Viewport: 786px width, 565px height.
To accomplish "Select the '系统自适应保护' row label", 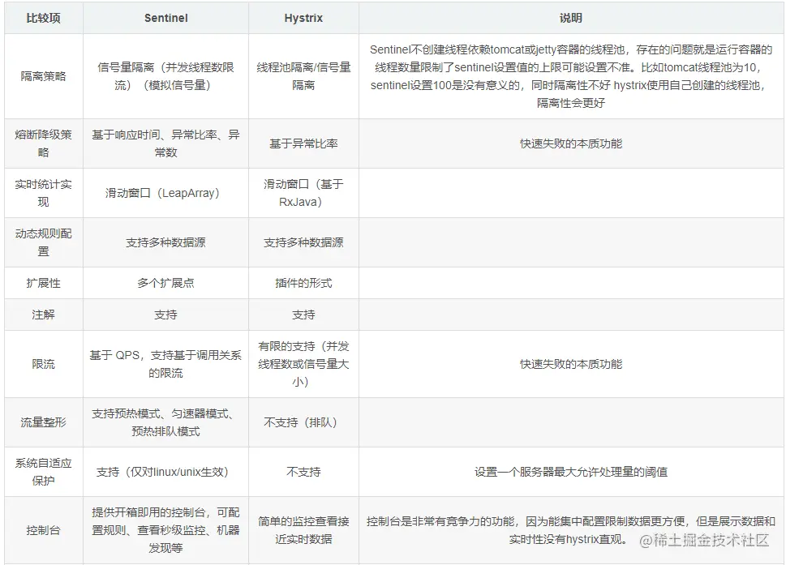I will pos(44,471).
